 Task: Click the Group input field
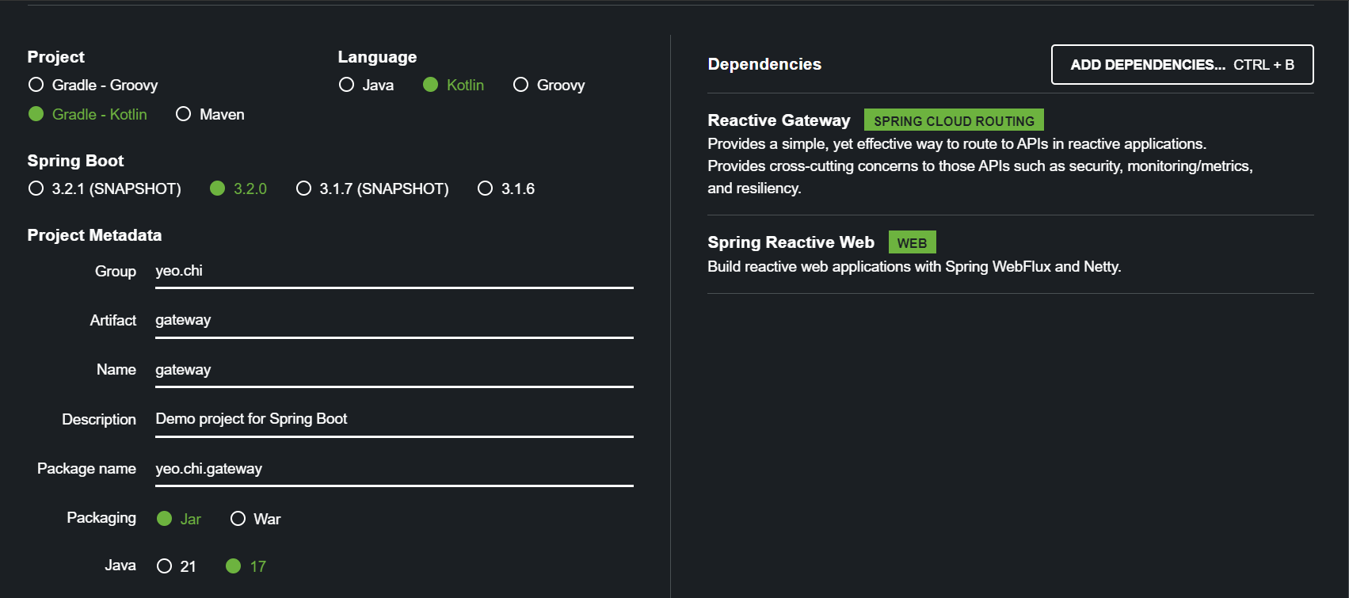(x=394, y=272)
